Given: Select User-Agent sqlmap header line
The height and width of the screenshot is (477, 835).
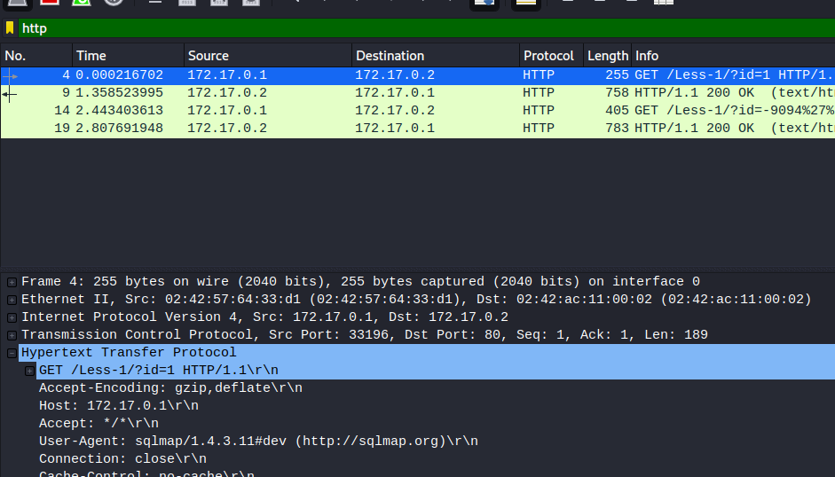Looking at the screenshot, I should [x=258, y=442].
